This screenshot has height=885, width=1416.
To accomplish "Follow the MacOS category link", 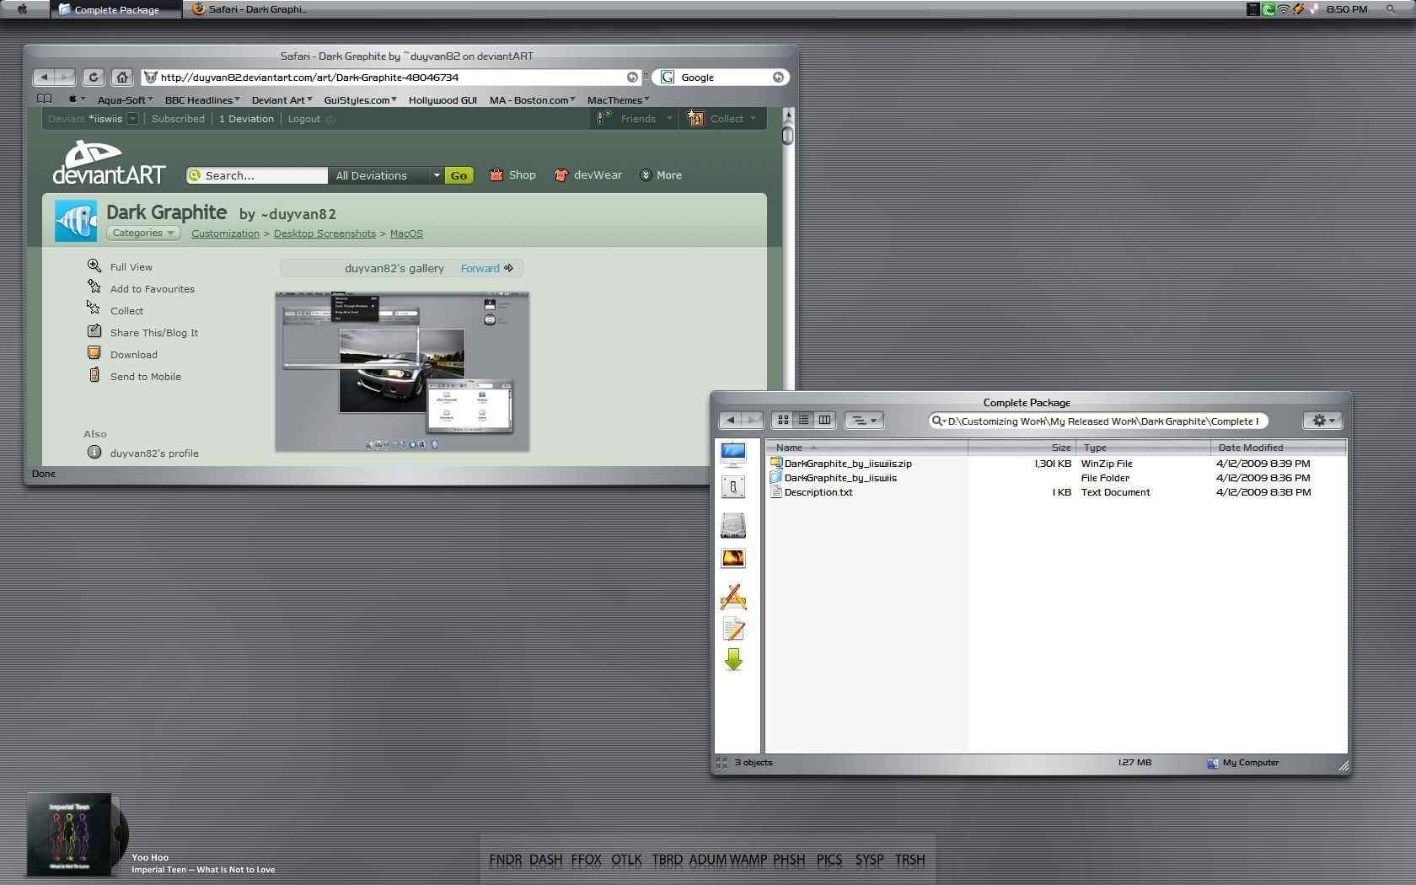I will [406, 233].
